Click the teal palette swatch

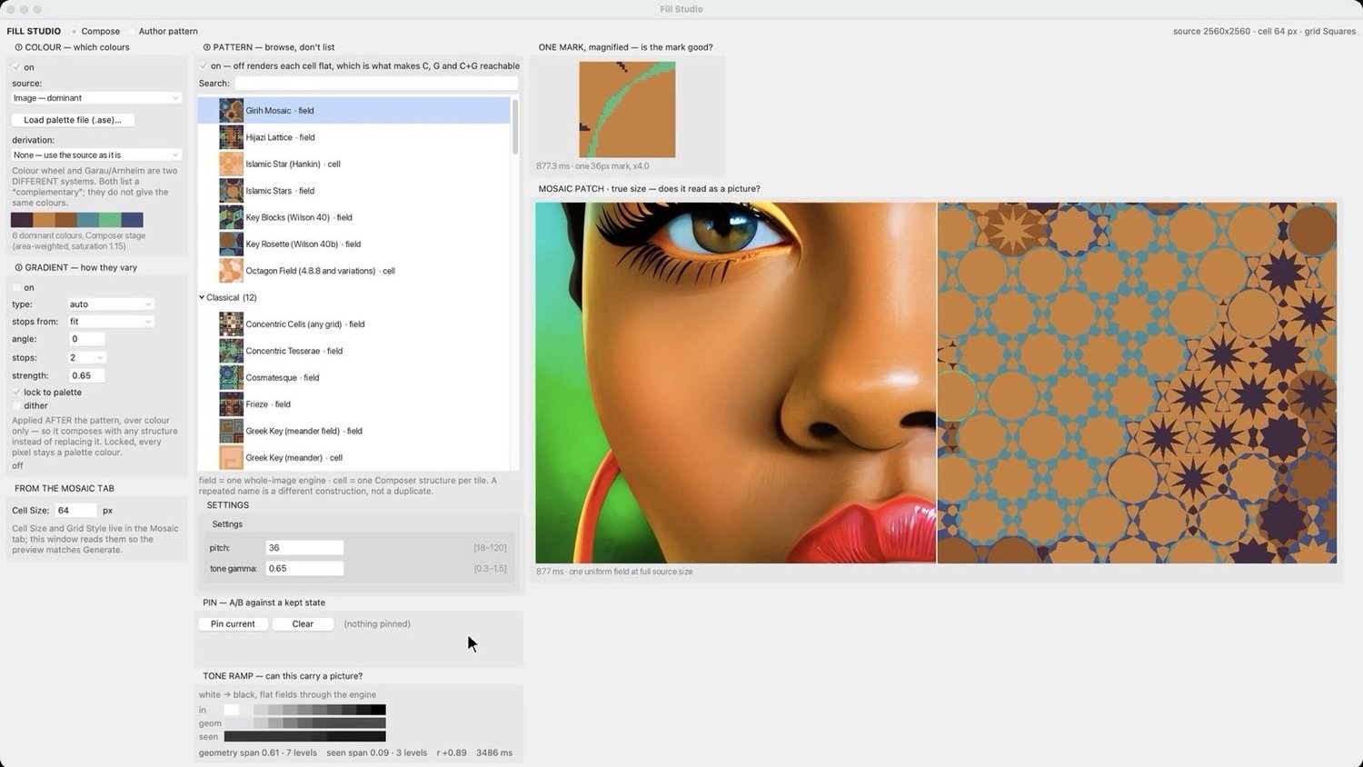tap(88, 220)
